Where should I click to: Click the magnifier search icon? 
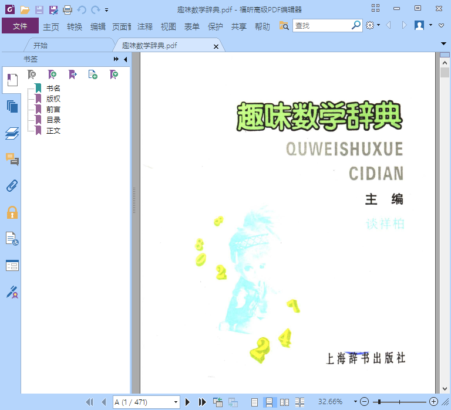[x=356, y=25]
